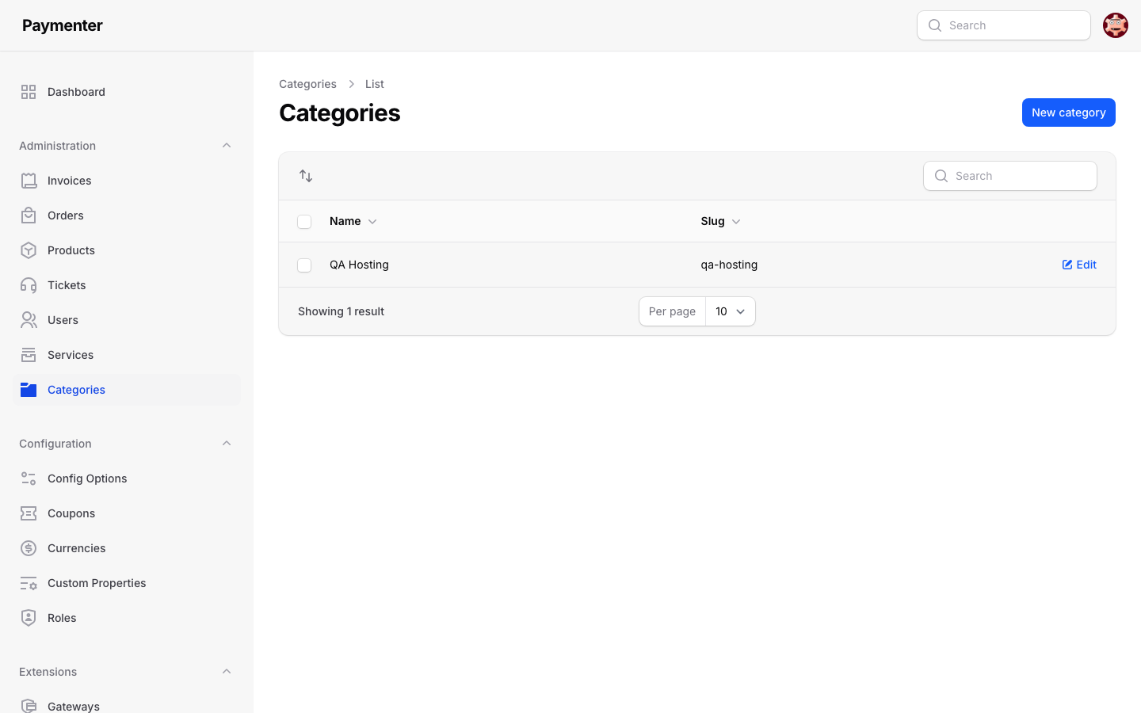Collapse the Administration section
1141x713 pixels.
pyautogui.click(x=227, y=146)
